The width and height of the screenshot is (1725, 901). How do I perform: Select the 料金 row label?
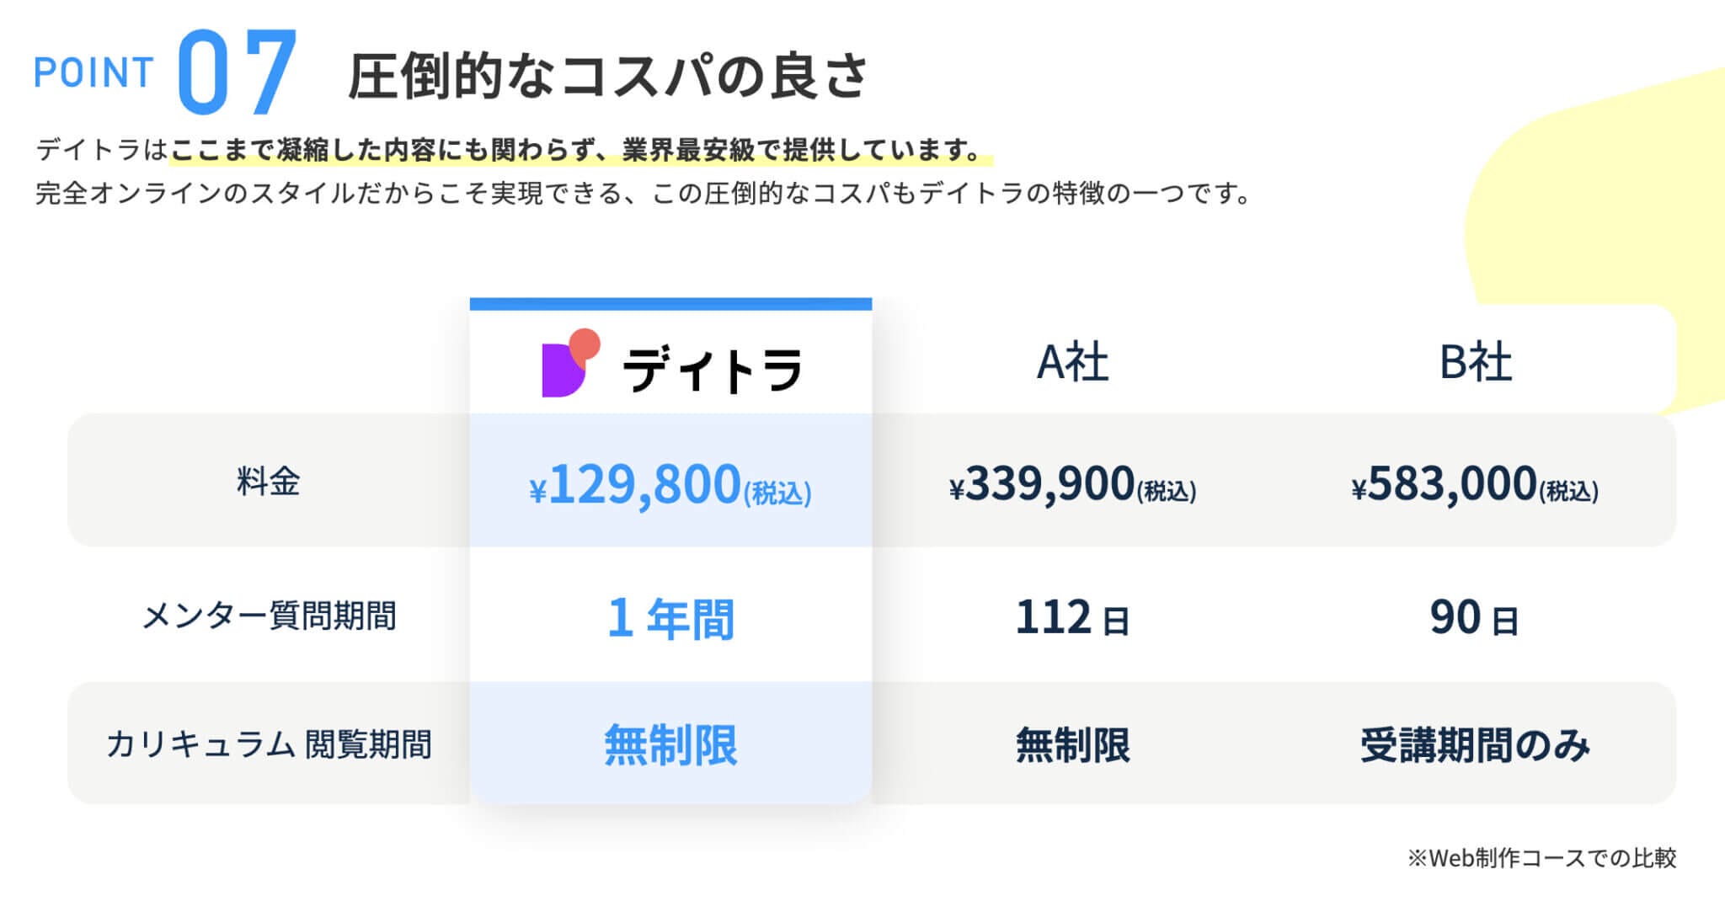268,482
